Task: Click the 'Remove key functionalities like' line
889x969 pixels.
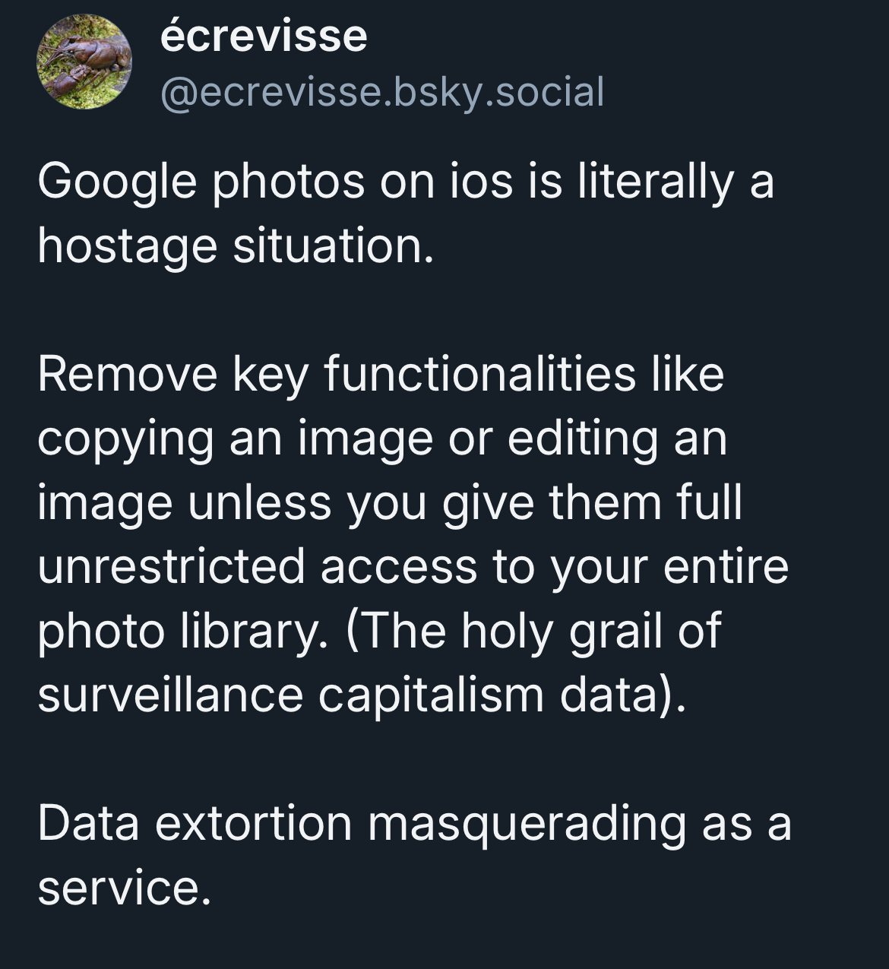Action: coord(381,374)
